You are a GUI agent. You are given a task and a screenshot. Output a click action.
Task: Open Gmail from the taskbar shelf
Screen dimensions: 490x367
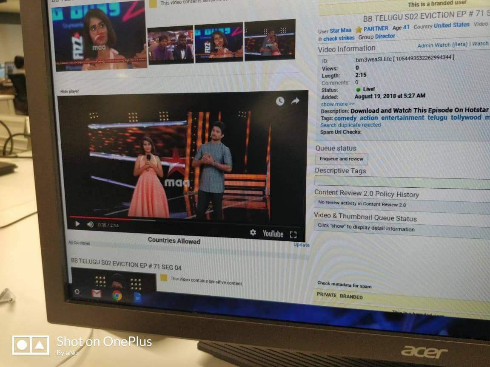(97, 294)
